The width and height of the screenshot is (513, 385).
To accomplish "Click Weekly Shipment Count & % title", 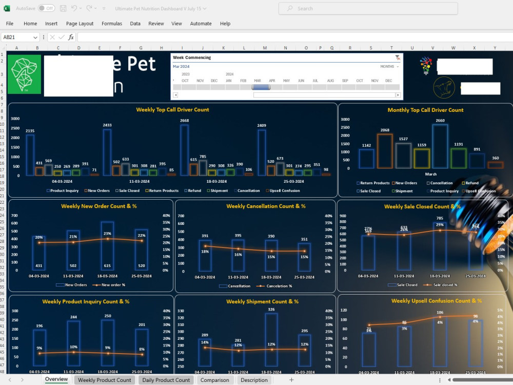I will [262, 301].
